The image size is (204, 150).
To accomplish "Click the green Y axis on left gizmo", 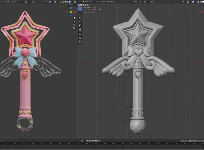I will [x=71, y=12].
